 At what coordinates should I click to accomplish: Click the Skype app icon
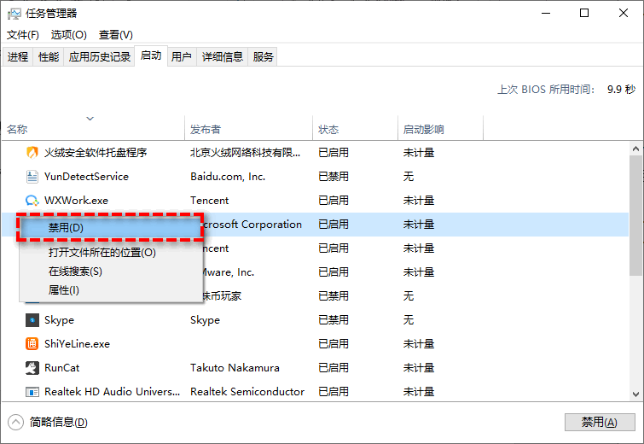(x=32, y=320)
